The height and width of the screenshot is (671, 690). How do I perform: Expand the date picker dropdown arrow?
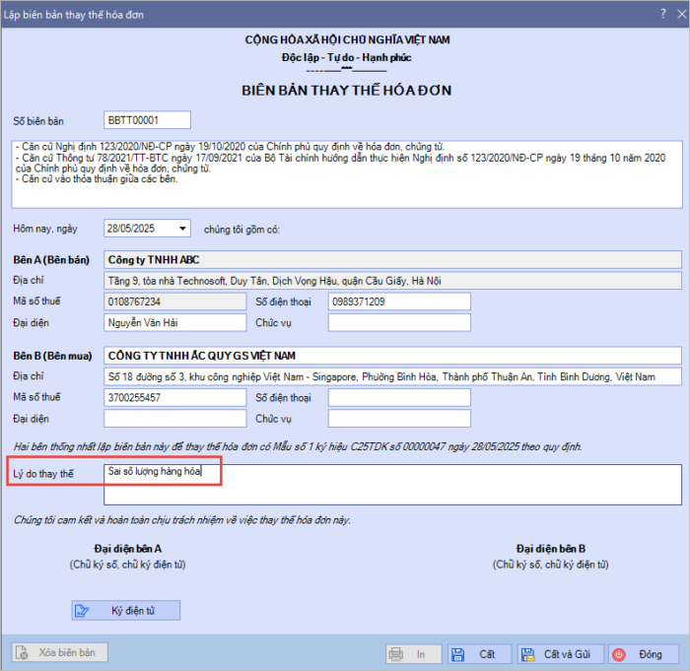point(182,229)
